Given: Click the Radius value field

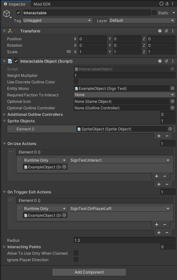Looking at the screenshot, I should click(x=125, y=240).
